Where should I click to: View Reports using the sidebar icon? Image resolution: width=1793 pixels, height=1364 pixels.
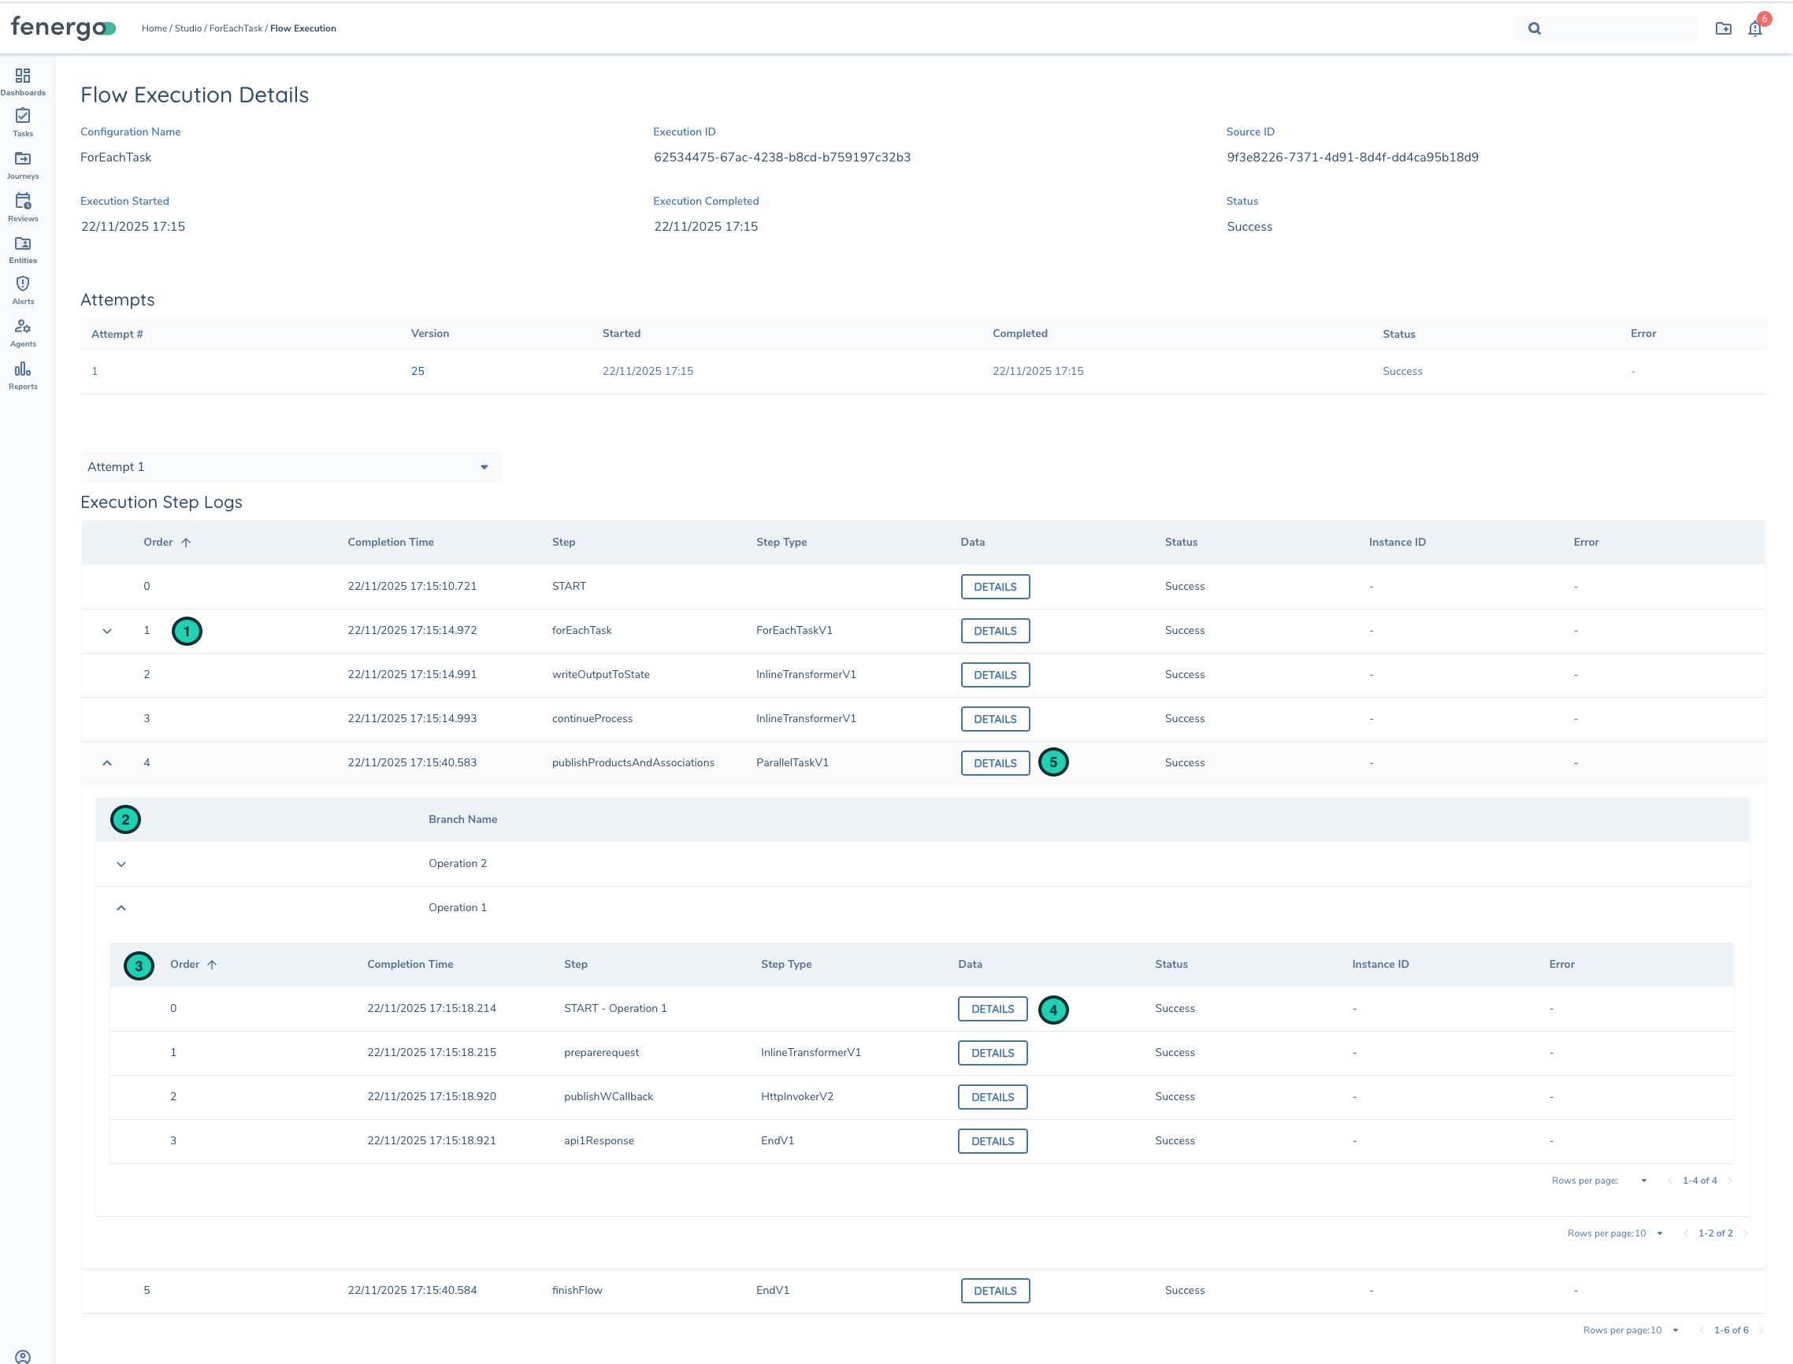pyautogui.click(x=23, y=373)
